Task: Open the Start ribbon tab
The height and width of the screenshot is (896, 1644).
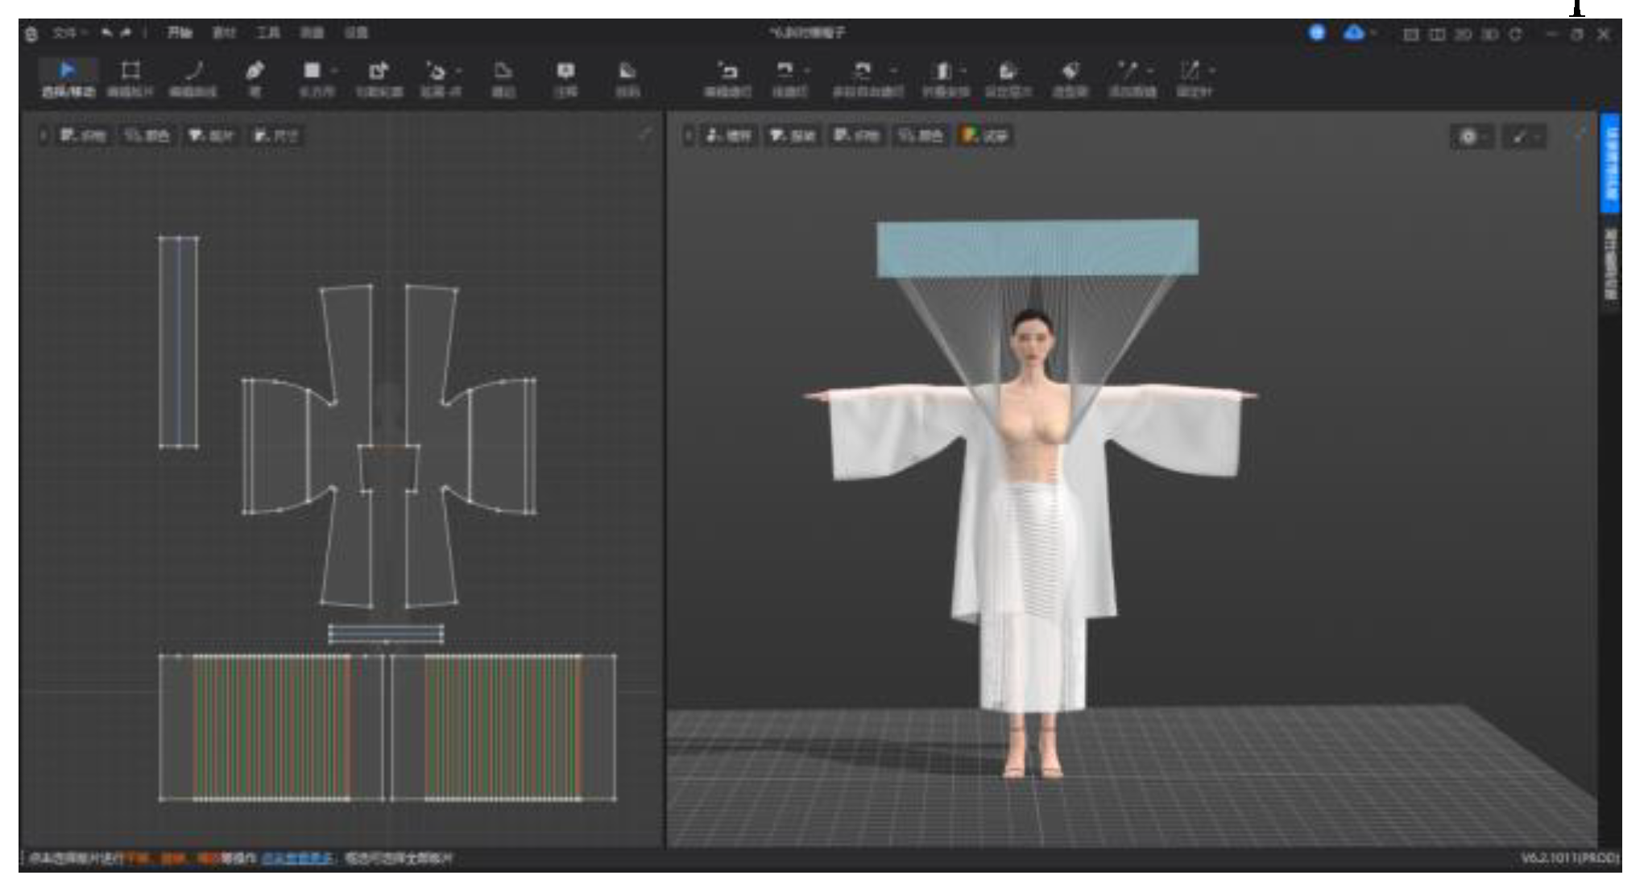Action: tap(180, 33)
